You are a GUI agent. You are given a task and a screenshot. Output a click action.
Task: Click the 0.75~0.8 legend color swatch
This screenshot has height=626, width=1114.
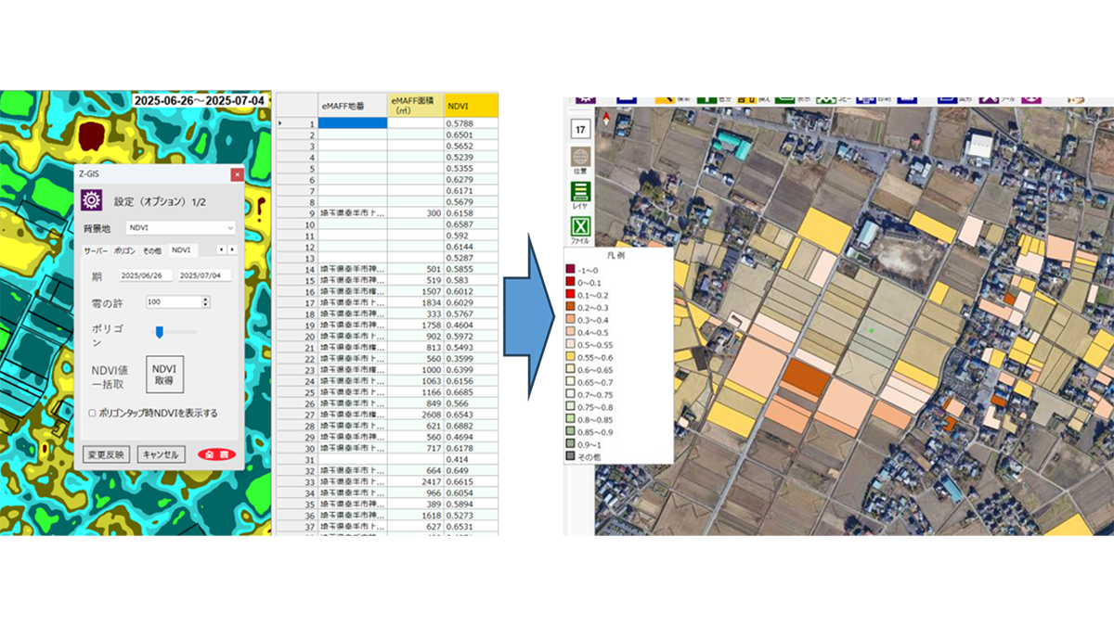[571, 407]
